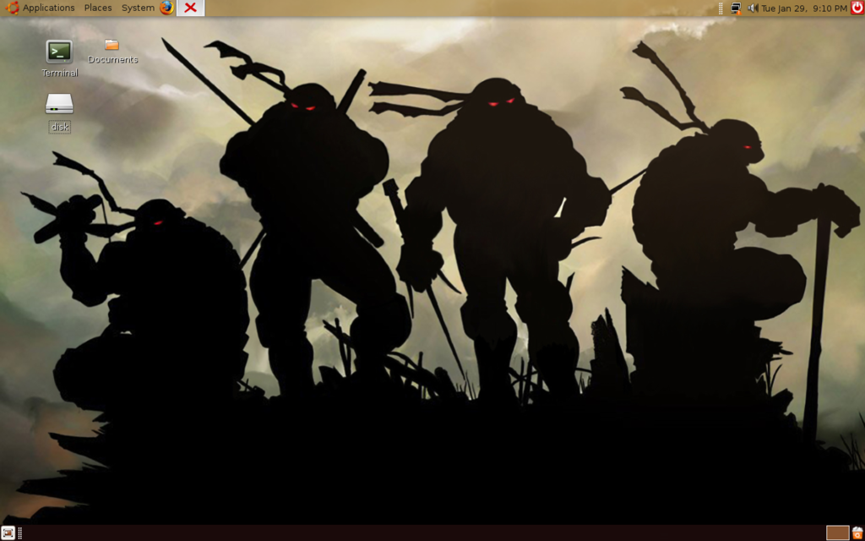Open the Documents folder on the desktop

[x=112, y=44]
